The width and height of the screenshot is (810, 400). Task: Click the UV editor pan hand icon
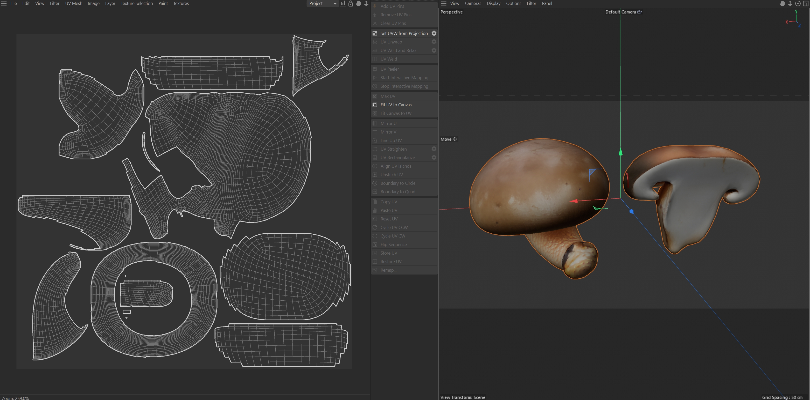(359, 3)
